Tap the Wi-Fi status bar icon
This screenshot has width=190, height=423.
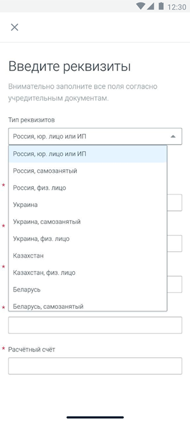[140, 6]
